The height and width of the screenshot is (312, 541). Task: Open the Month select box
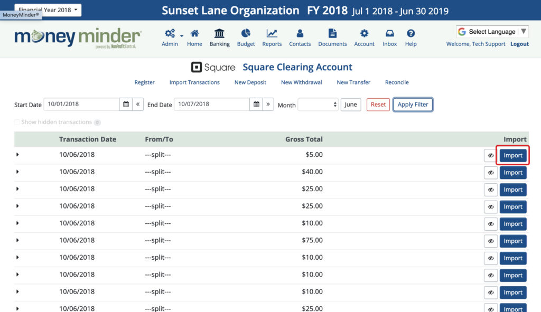[x=318, y=105]
